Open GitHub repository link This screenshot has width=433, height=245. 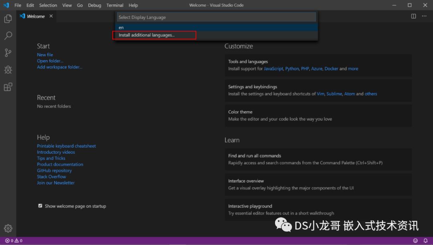(55, 170)
